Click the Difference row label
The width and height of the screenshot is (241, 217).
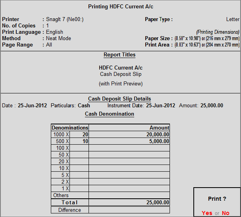pyautogui.click(x=69, y=210)
